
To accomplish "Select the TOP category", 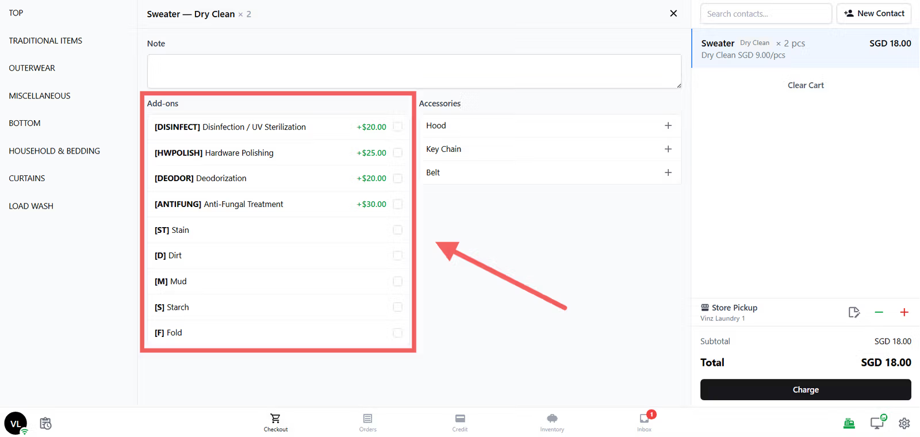I will 16,13.
